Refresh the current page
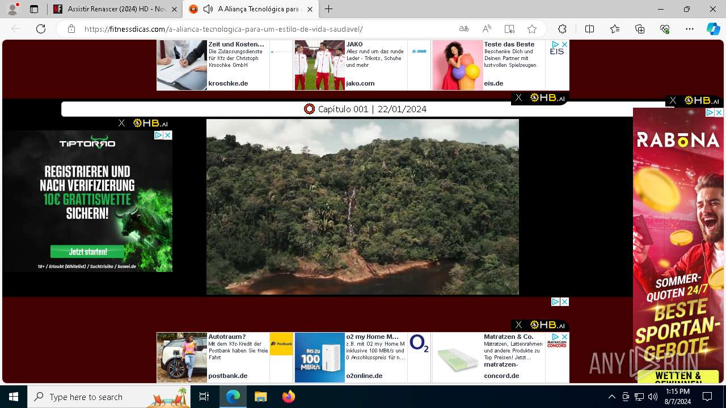 tap(41, 29)
